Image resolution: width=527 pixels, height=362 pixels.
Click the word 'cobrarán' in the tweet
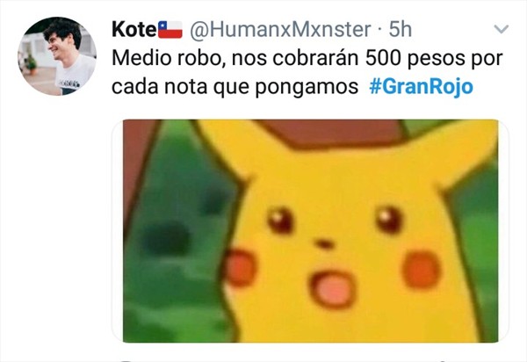(315, 58)
